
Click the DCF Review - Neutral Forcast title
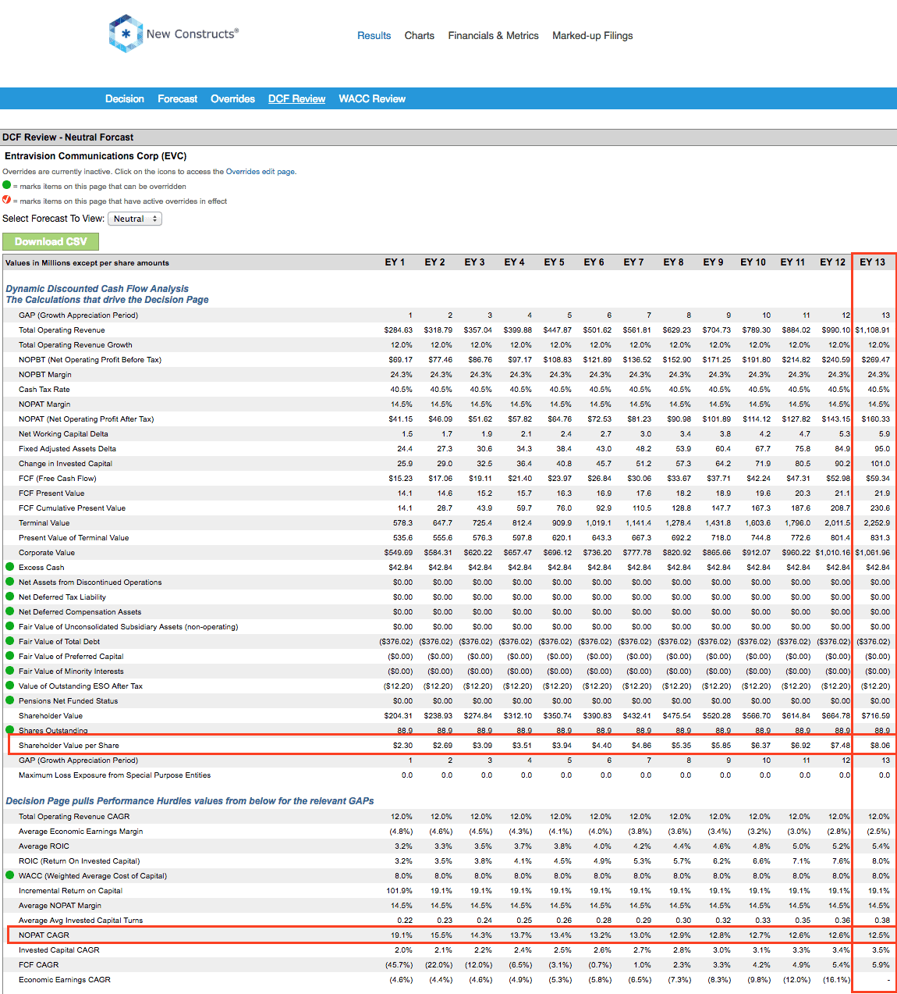[68, 137]
